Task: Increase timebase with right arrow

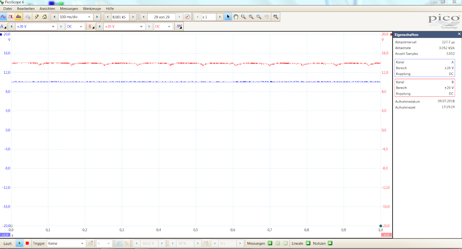Action: click(x=97, y=17)
